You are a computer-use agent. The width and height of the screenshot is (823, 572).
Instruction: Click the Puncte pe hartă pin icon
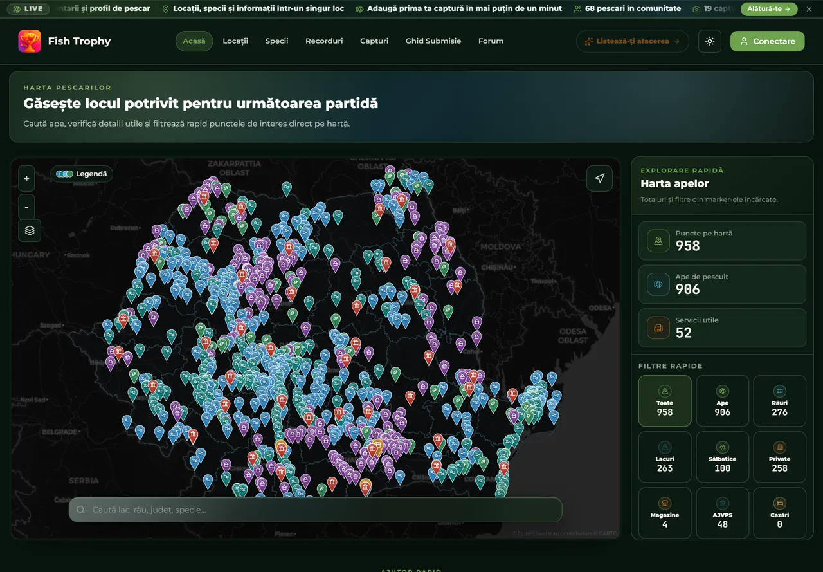click(658, 241)
